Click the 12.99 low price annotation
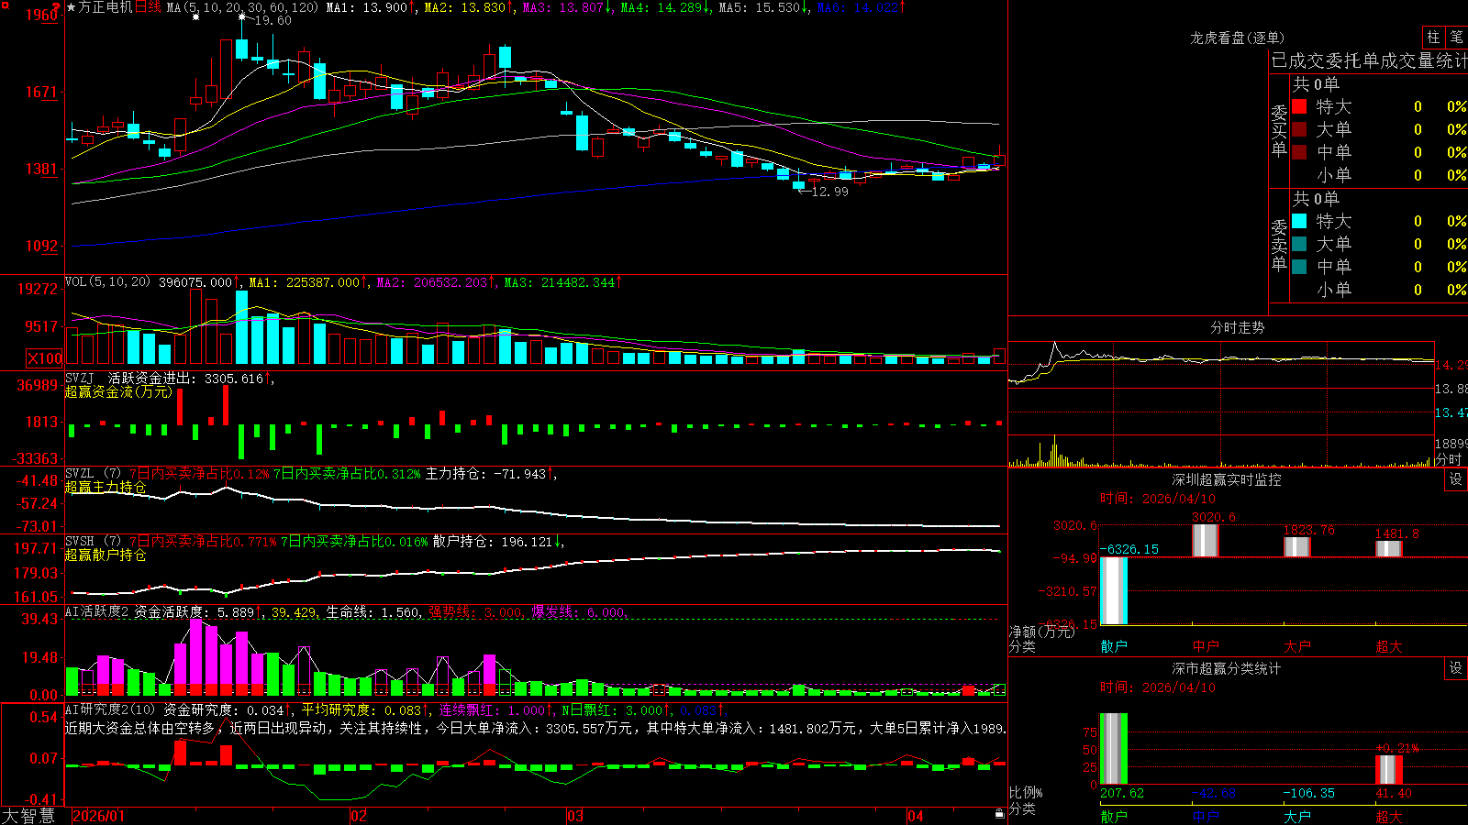This screenshot has height=825, width=1468. point(830,192)
